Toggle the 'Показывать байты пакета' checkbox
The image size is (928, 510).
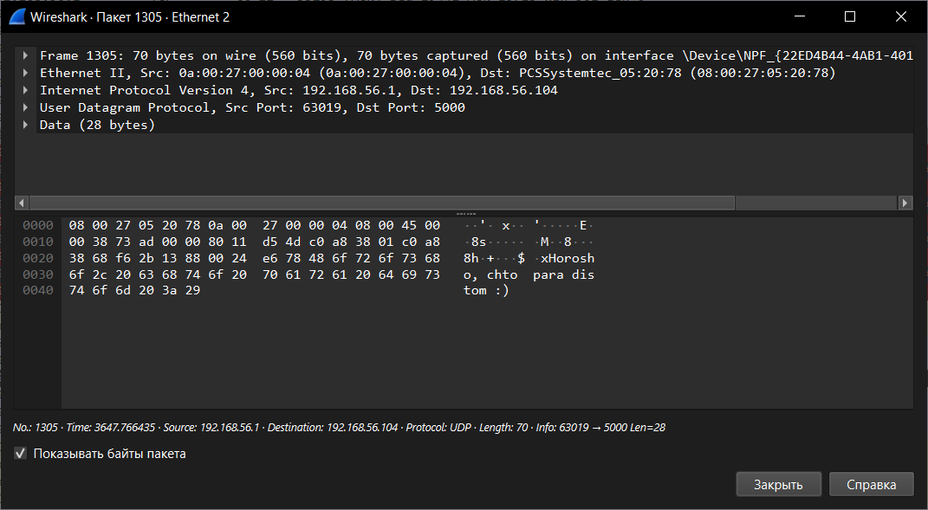point(21,454)
